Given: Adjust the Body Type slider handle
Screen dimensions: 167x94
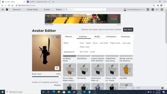Looking at the screenshot, I should (60, 77).
